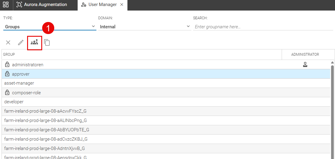Click the administrator stamp icon for administratoren

pyautogui.click(x=305, y=64)
